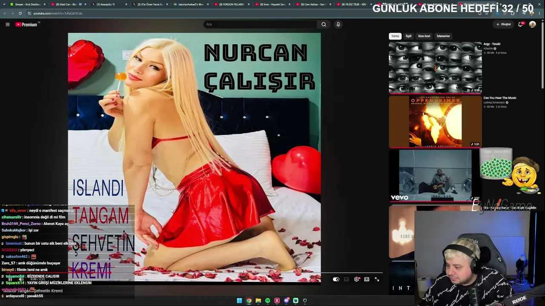
Task: Open the account avatar menu
Action: pos(532,24)
